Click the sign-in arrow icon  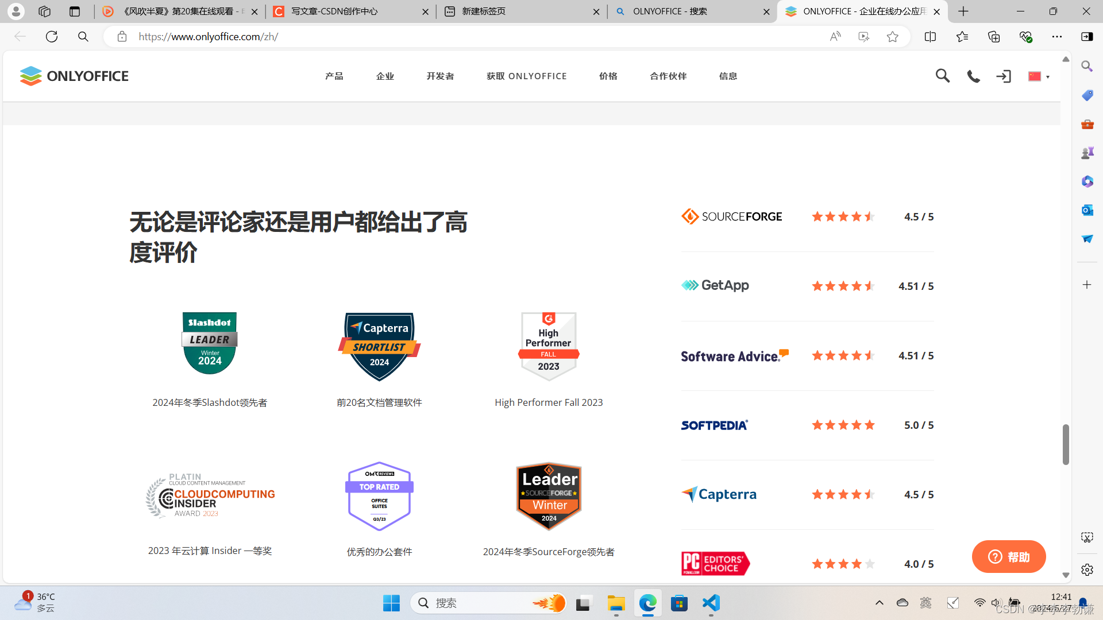coord(1004,76)
